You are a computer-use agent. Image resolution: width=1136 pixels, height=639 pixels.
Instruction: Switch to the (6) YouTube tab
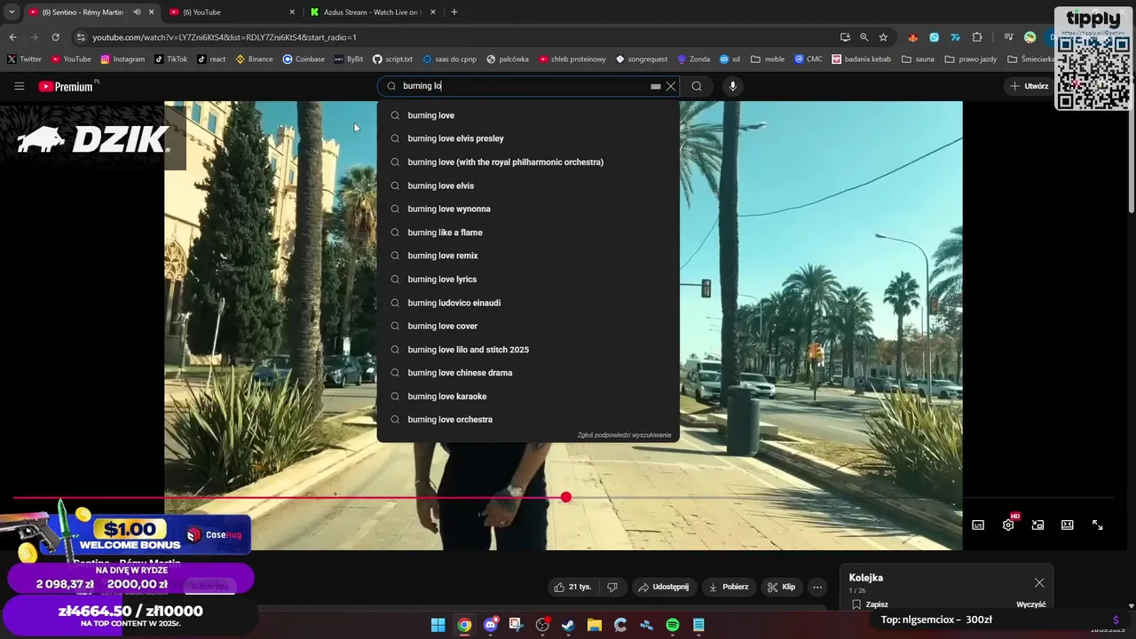pyautogui.click(x=231, y=12)
